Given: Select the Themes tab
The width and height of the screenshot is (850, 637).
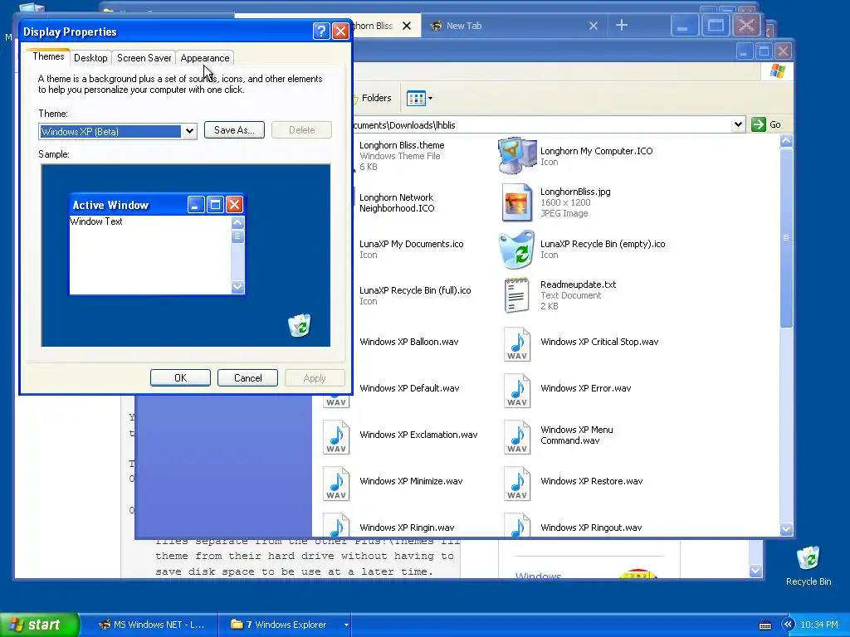Looking at the screenshot, I should (x=48, y=56).
